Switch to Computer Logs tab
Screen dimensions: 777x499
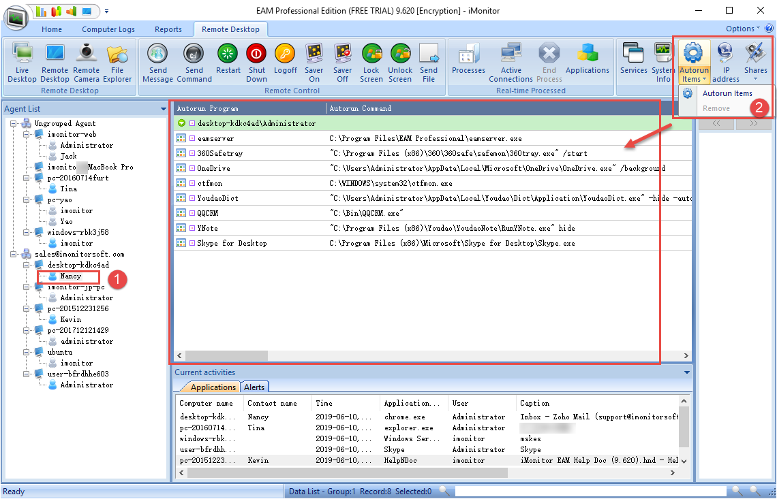tap(108, 29)
